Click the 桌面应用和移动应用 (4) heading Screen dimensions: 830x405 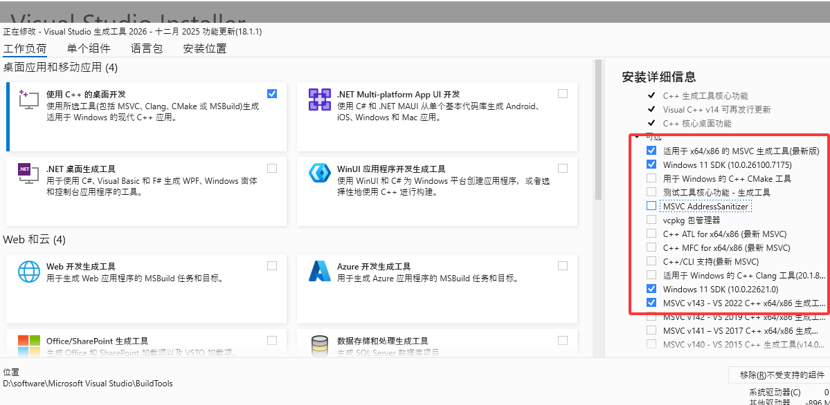pos(60,67)
